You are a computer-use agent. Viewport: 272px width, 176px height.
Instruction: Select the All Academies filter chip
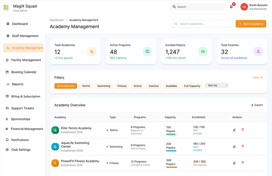click(66, 86)
